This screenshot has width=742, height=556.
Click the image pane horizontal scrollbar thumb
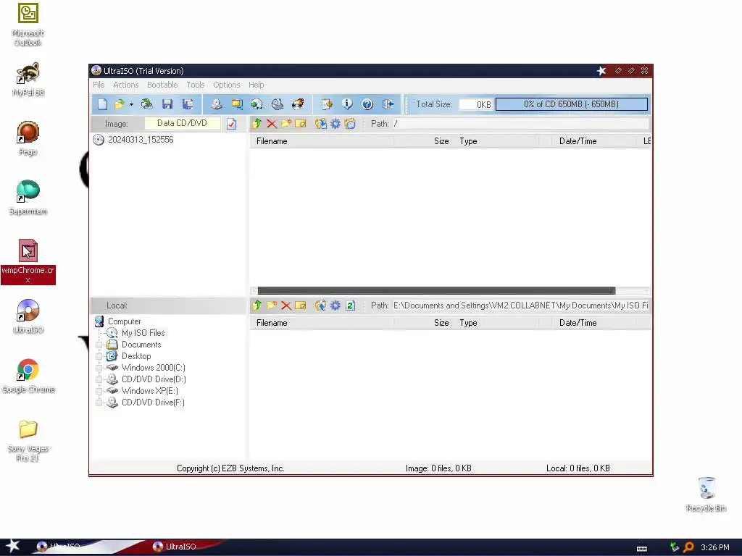coord(436,291)
